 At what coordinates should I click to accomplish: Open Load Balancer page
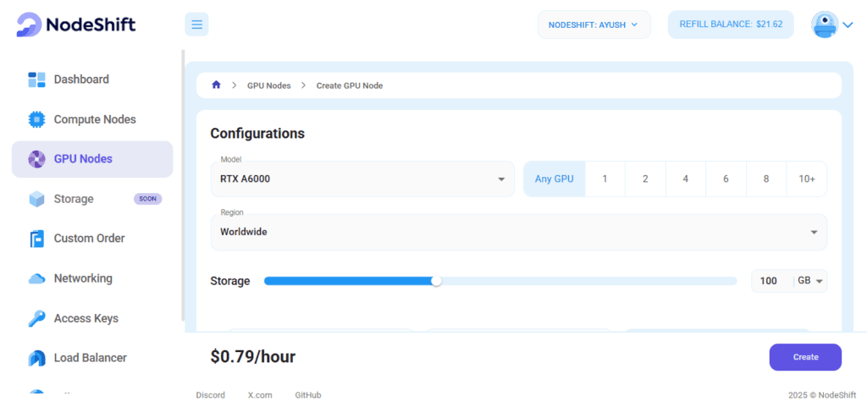click(90, 358)
